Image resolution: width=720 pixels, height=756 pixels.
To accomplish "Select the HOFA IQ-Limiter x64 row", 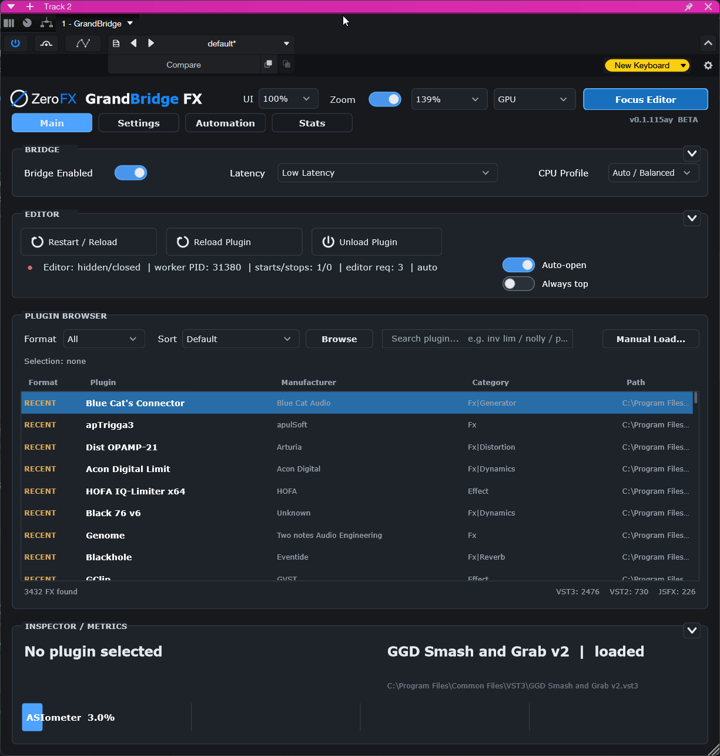I will [x=357, y=491].
